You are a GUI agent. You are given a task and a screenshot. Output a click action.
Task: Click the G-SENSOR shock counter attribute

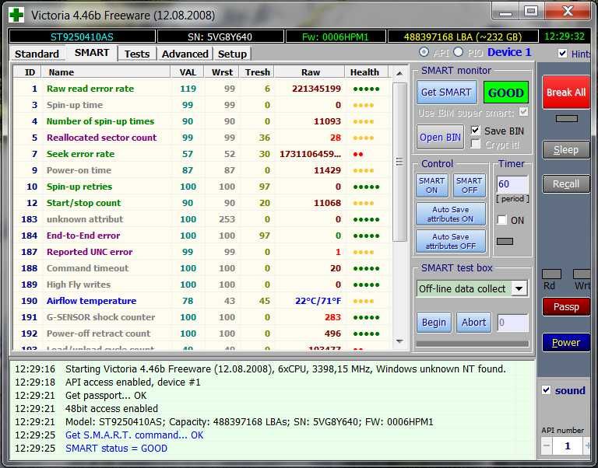coord(100,317)
